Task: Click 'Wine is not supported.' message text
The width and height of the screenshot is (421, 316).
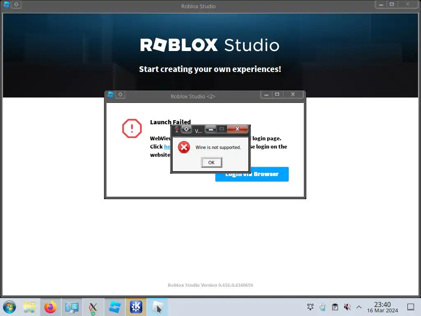Action: [218, 147]
